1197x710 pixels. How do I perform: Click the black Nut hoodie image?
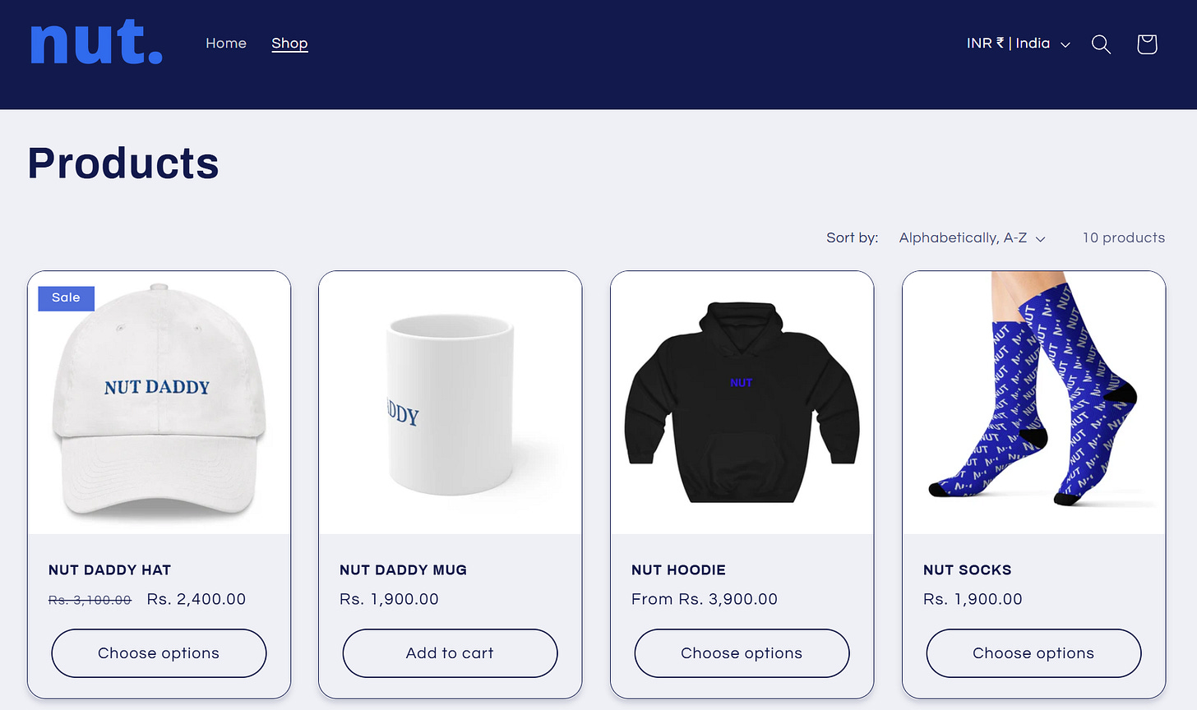coord(742,403)
